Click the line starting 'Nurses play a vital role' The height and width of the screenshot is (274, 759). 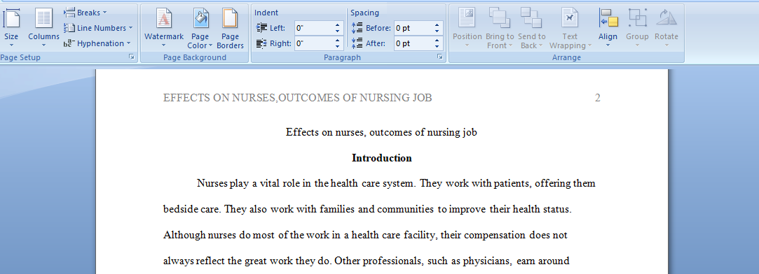[x=396, y=184]
